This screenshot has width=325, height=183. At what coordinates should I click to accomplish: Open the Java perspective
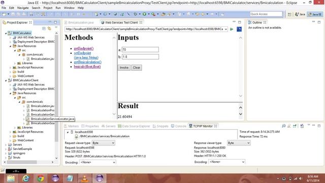[300, 14]
